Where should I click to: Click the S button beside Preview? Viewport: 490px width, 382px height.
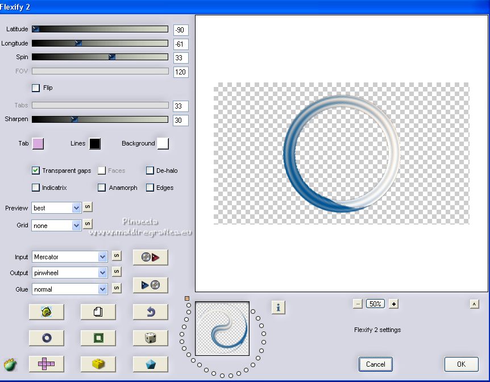coord(88,207)
